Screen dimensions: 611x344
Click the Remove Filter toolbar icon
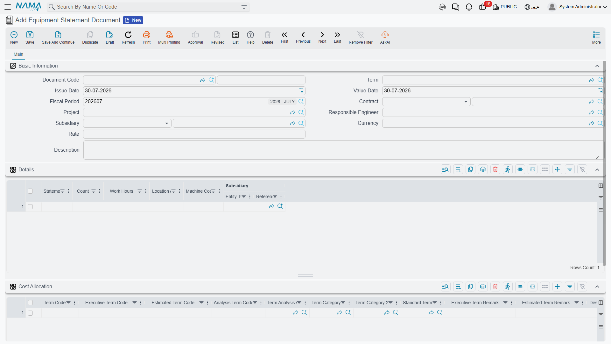coord(361,37)
